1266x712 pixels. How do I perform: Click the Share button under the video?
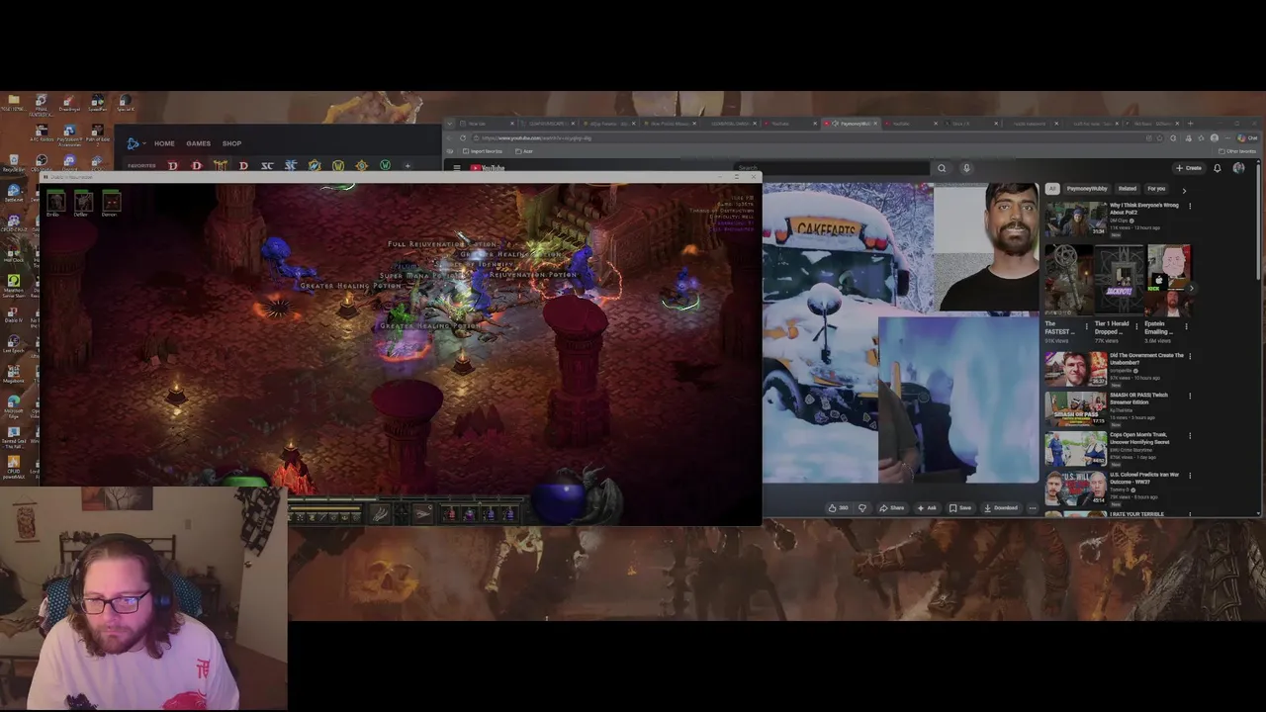coord(892,507)
